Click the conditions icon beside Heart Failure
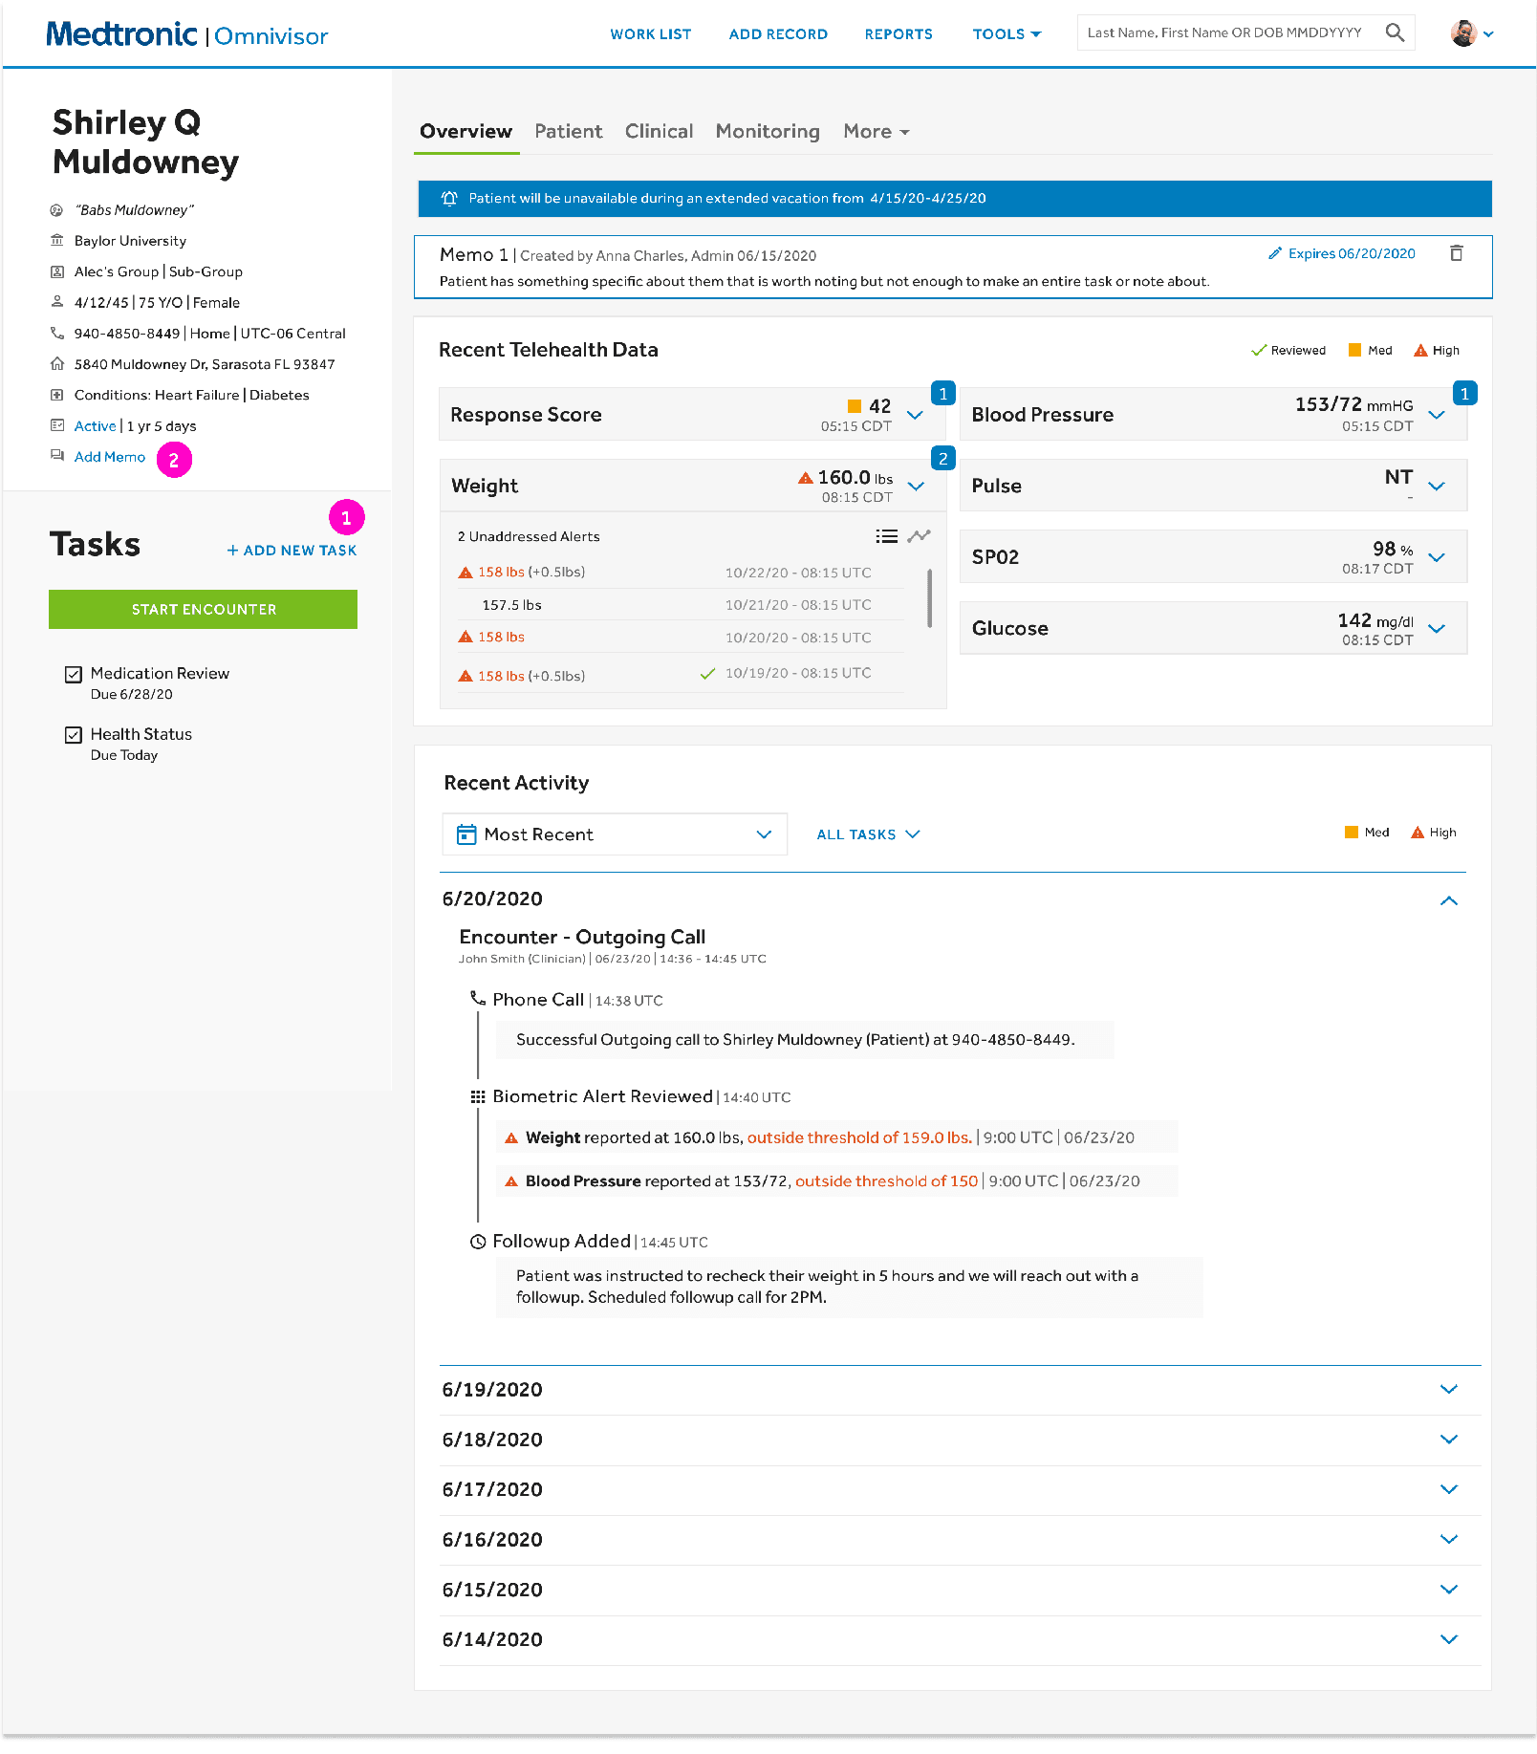The width and height of the screenshot is (1537, 1754). (57, 395)
